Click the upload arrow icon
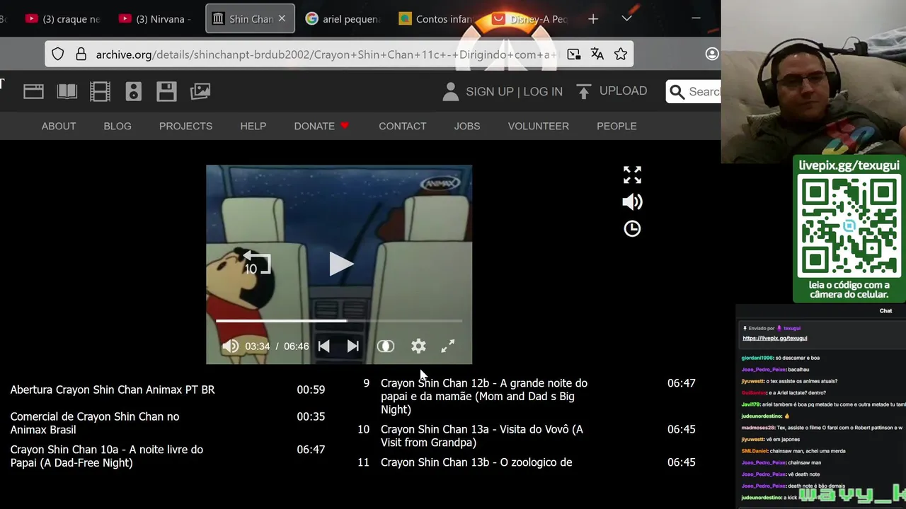The width and height of the screenshot is (906, 509). [583, 91]
